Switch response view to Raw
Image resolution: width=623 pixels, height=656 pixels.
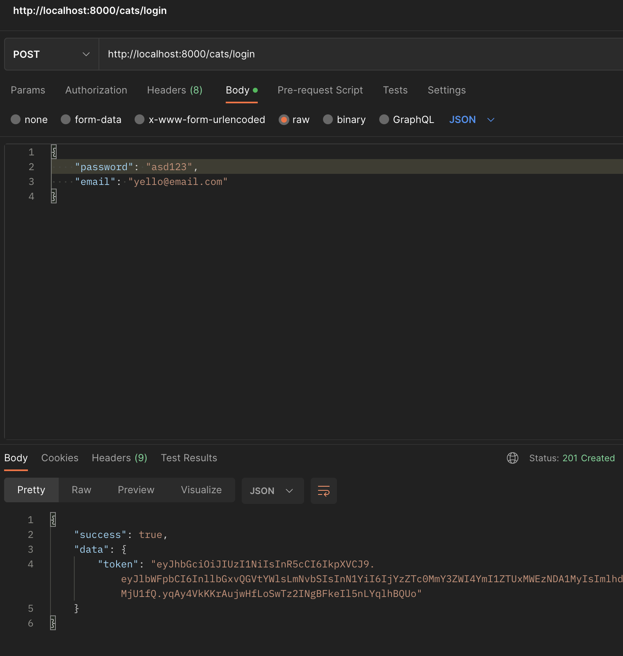pyautogui.click(x=81, y=490)
